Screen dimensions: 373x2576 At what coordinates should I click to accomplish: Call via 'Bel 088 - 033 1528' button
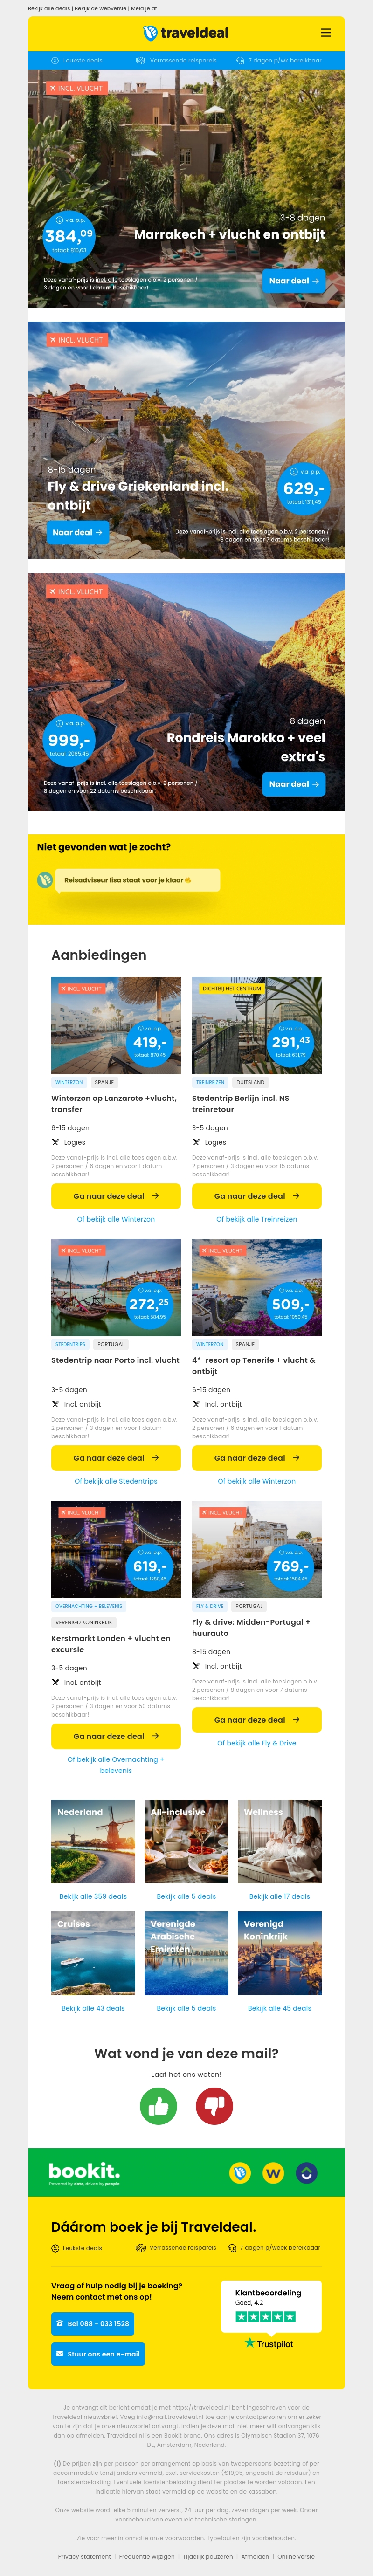92,2324
